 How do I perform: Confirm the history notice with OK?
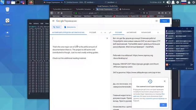tap(163, 105)
